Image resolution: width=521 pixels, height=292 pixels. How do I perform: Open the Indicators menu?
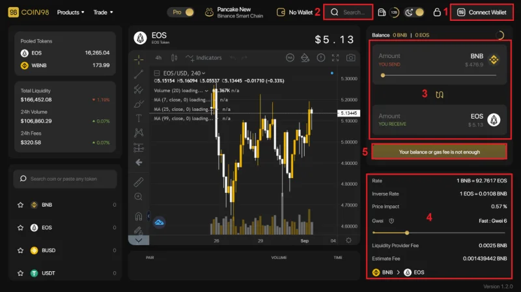[204, 58]
